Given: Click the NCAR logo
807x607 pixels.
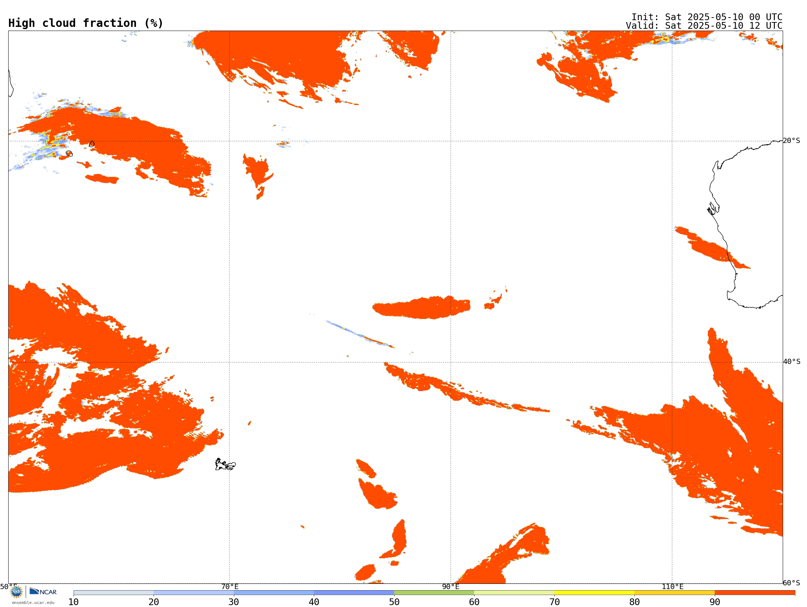Looking at the screenshot, I should [43, 591].
